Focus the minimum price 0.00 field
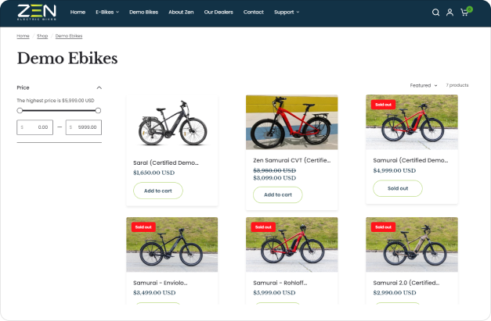Screen dimensions: 491x321 pyautogui.click(x=34, y=127)
